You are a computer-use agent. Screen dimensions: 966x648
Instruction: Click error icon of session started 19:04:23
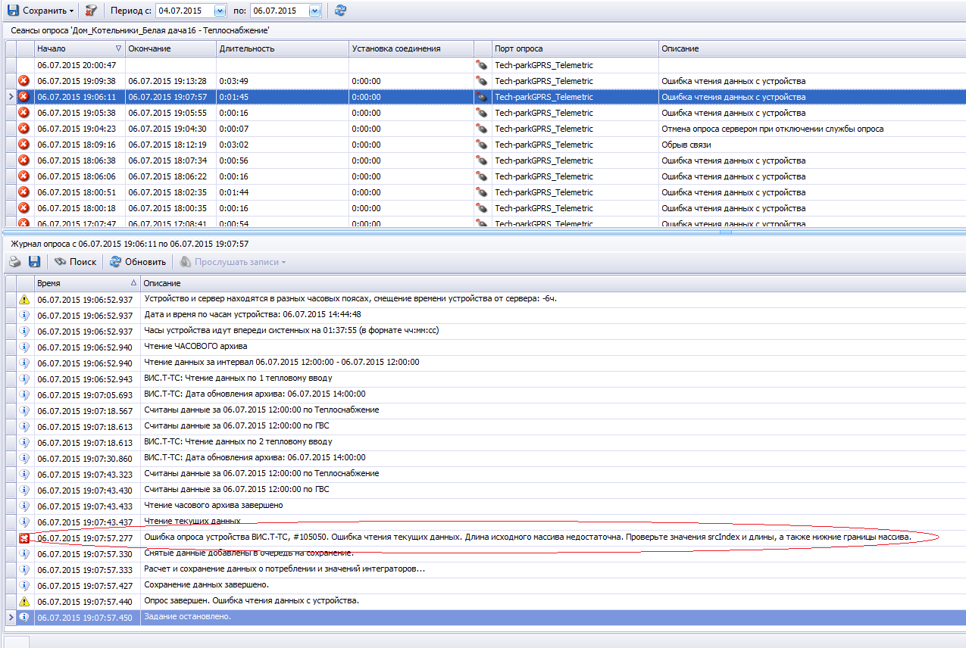pos(23,129)
